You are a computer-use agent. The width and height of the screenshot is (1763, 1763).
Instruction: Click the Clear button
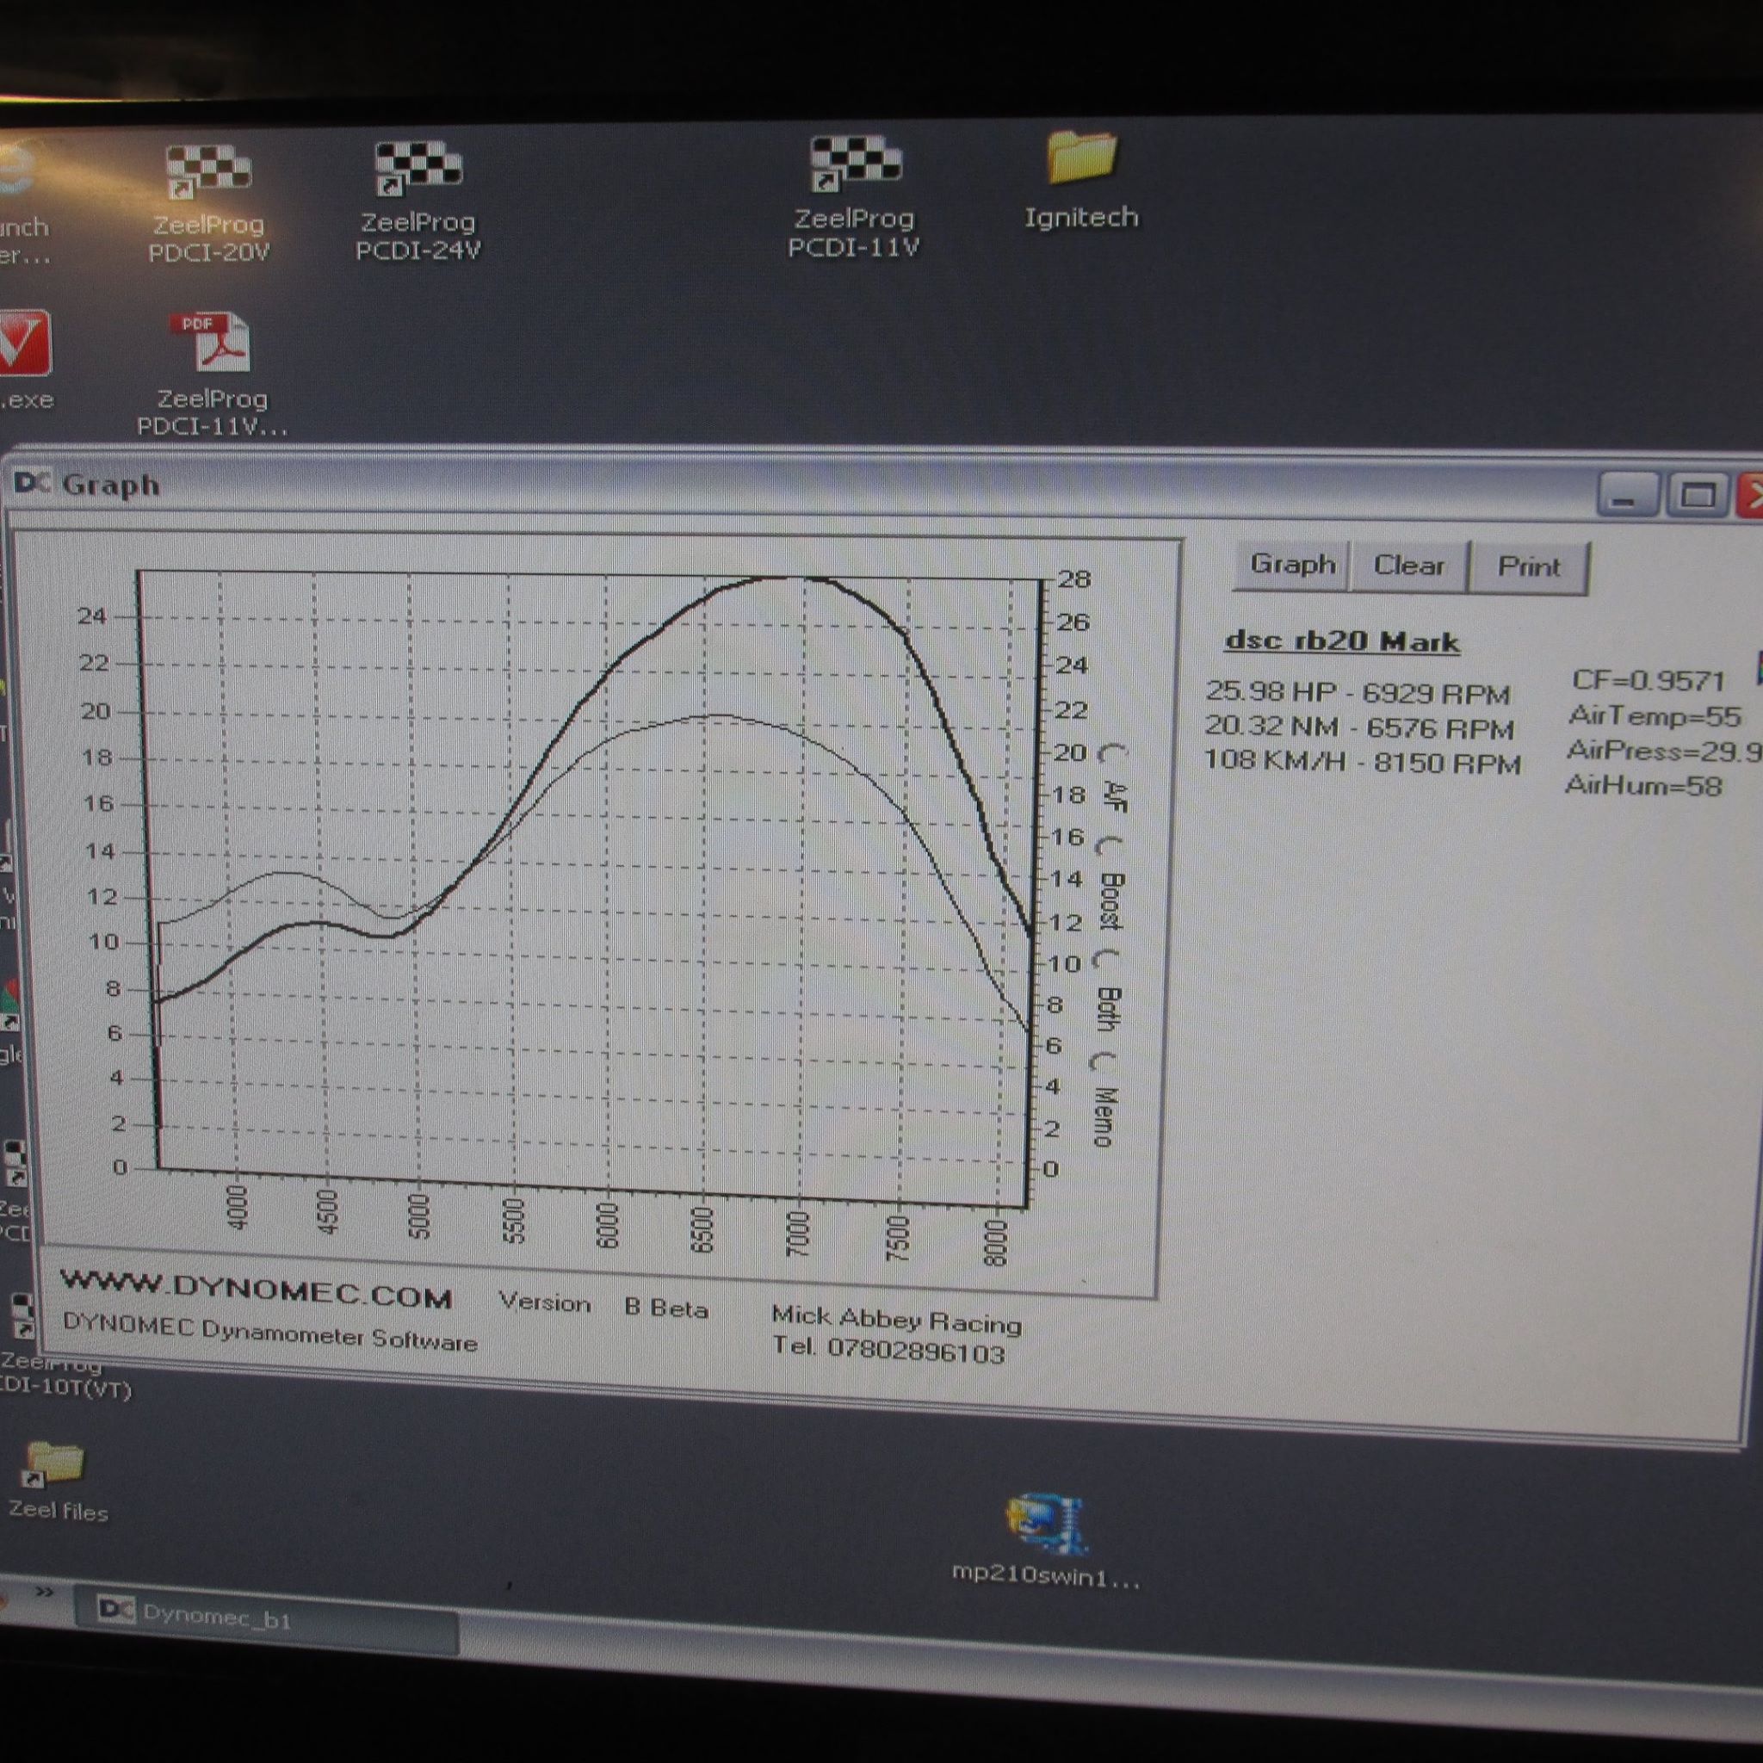click(1409, 566)
